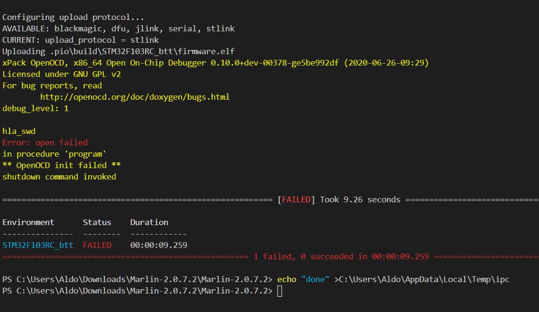Click the red "Error: open failed" line
Screen dimensions: 539x312
[x=45, y=142]
